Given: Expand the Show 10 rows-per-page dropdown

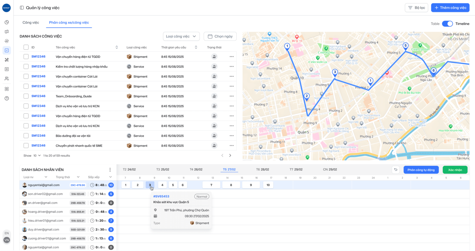Looking at the screenshot, I should (x=37, y=156).
